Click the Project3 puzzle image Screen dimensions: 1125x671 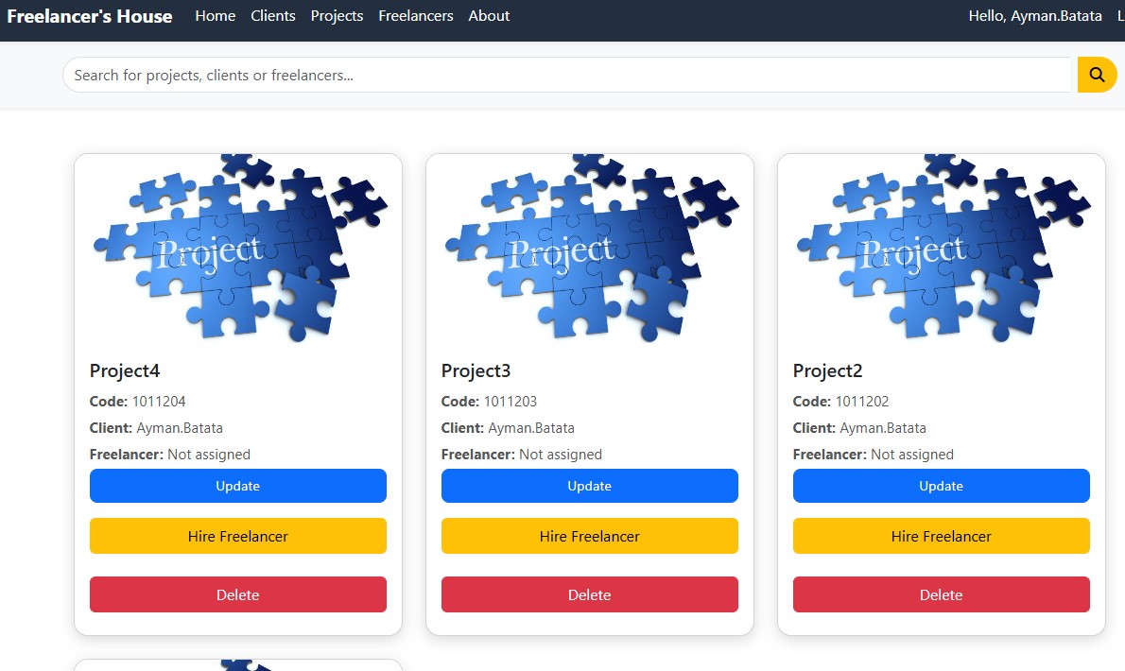click(591, 248)
